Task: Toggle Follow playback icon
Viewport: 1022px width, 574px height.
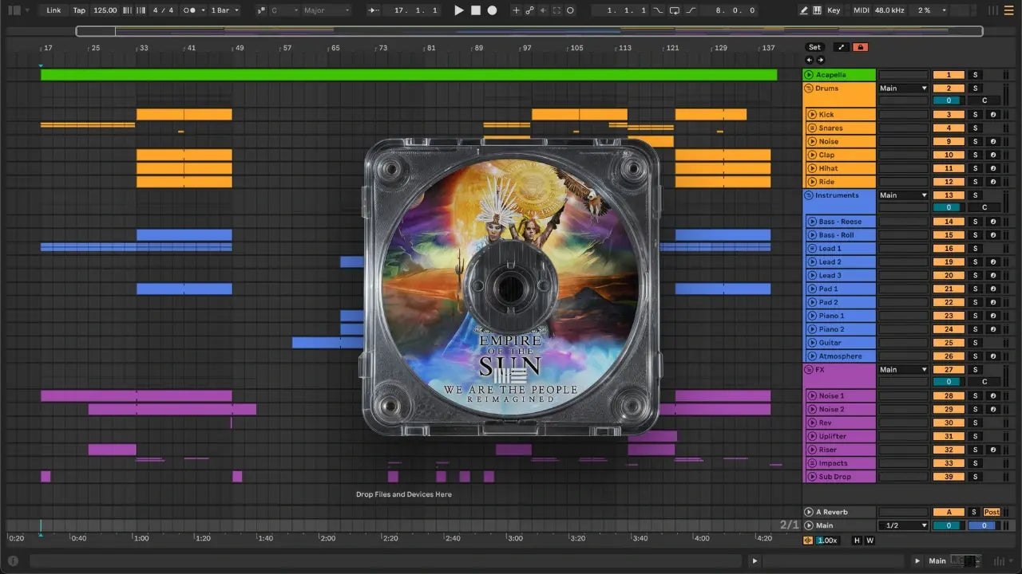Action: [374, 10]
